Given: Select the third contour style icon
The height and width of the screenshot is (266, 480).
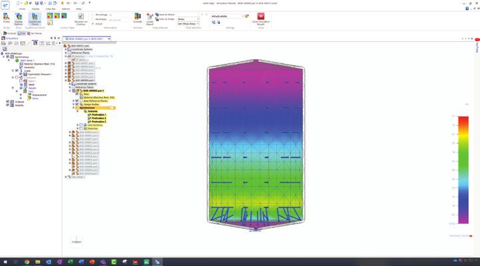Looking at the screenshot, I should point(64,16).
